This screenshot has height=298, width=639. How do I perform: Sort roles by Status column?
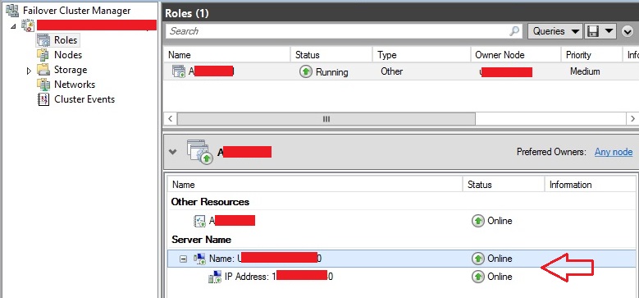pyautogui.click(x=331, y=55)
